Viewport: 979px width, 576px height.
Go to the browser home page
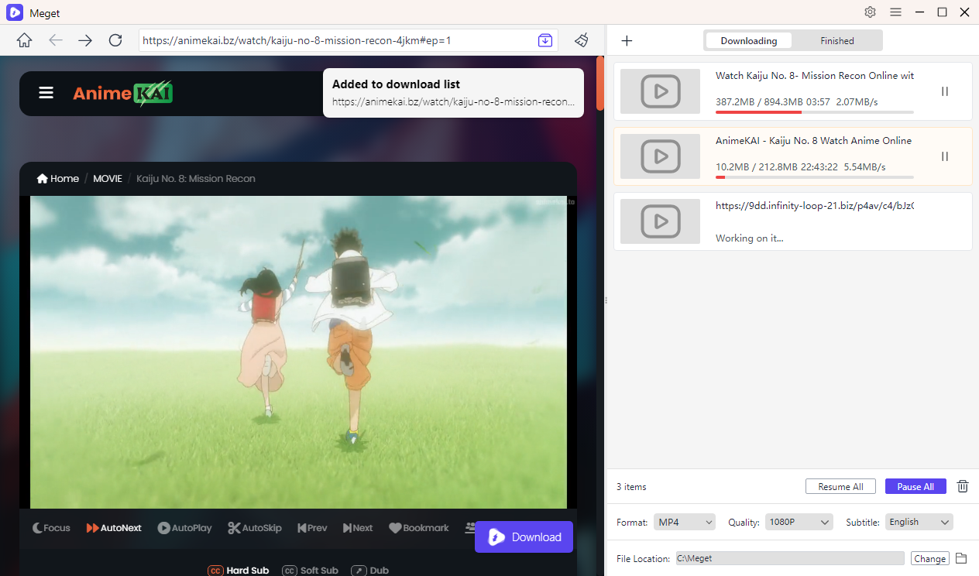24,40
